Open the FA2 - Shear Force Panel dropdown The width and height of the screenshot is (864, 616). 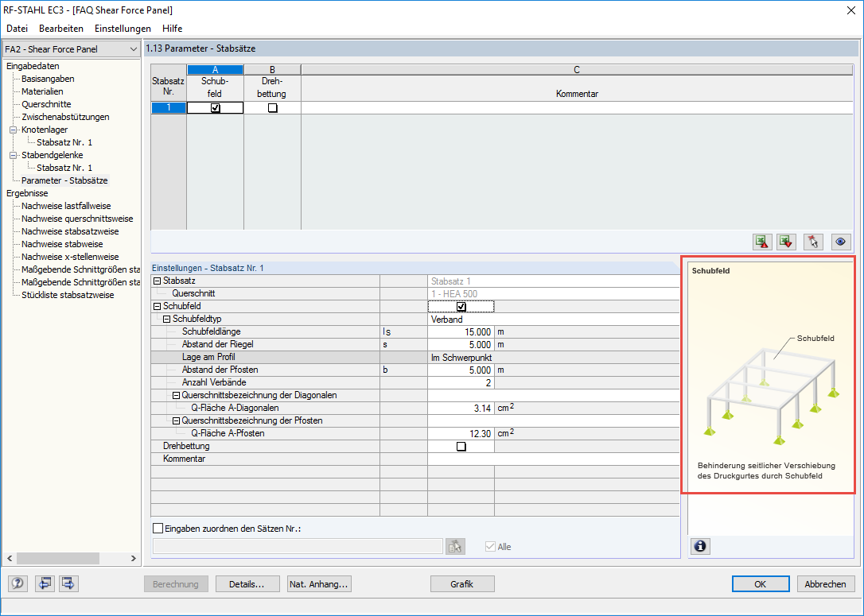tap(71, 49)
